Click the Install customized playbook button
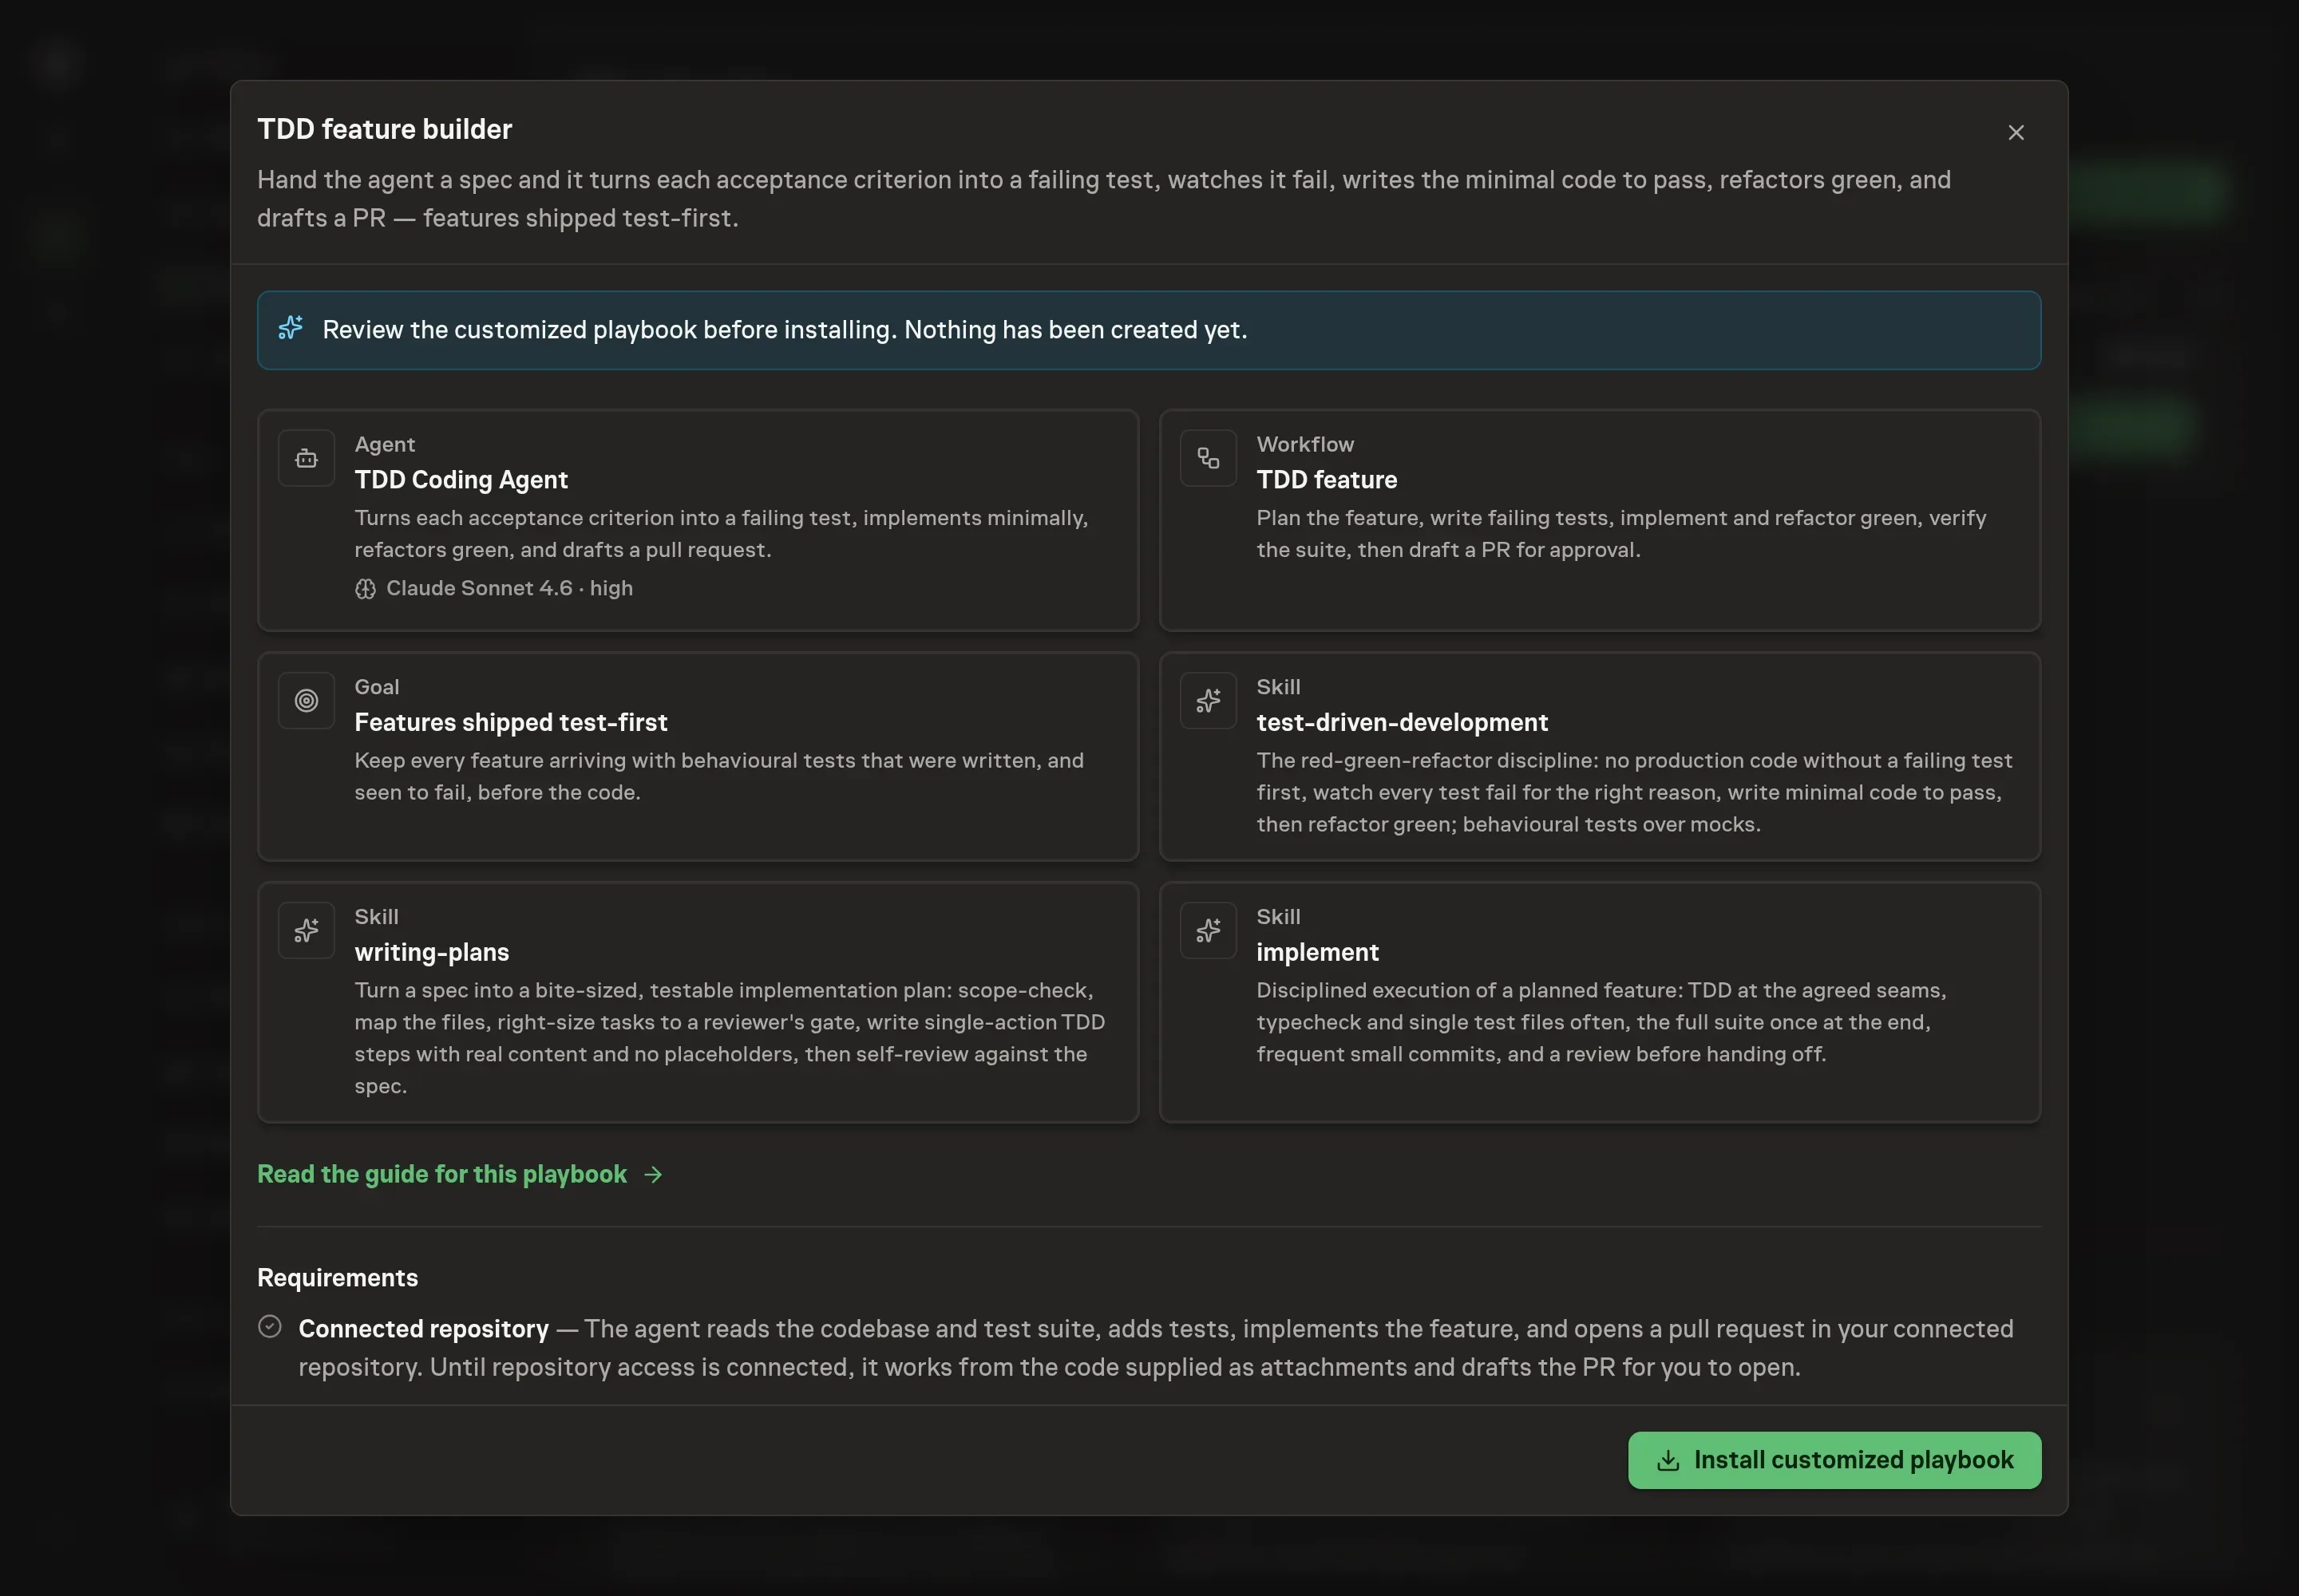The image size is (2299, 1596). (x=1834, y=1460)
